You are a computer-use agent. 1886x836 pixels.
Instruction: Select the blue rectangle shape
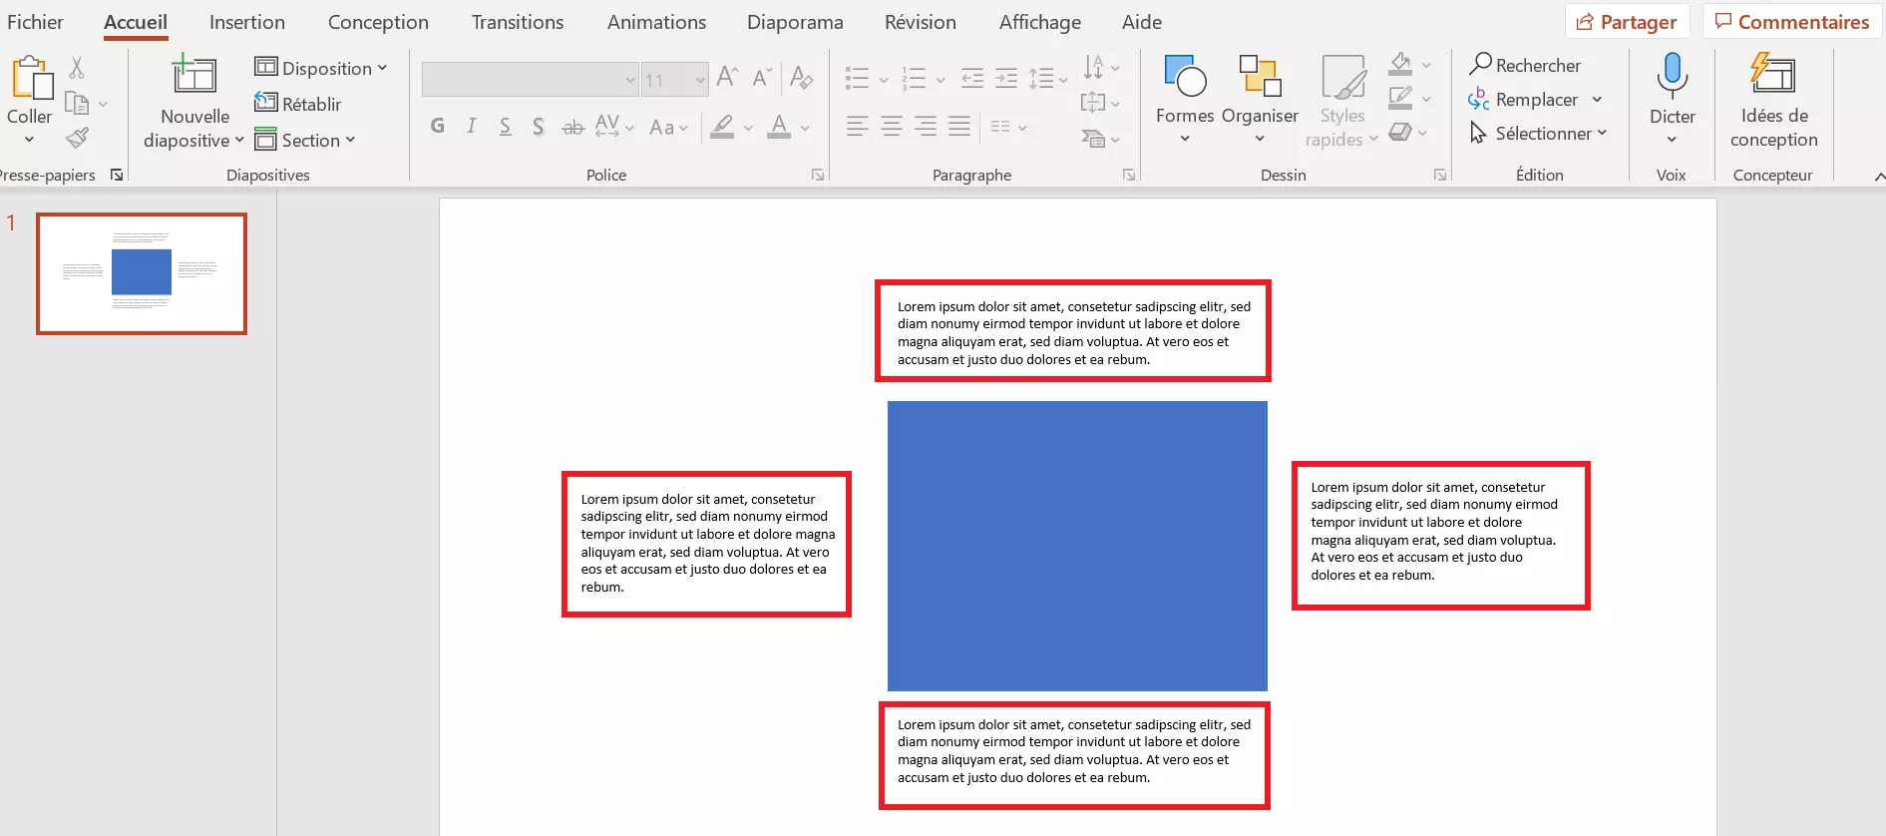coord(1077,546)
